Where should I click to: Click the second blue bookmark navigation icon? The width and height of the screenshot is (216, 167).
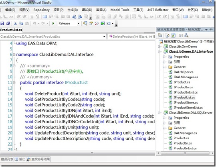[x=80, y=17]
